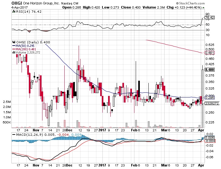Click the 500K volume axis label
This screenshot has height=169, width=221.
coord(7,122)
